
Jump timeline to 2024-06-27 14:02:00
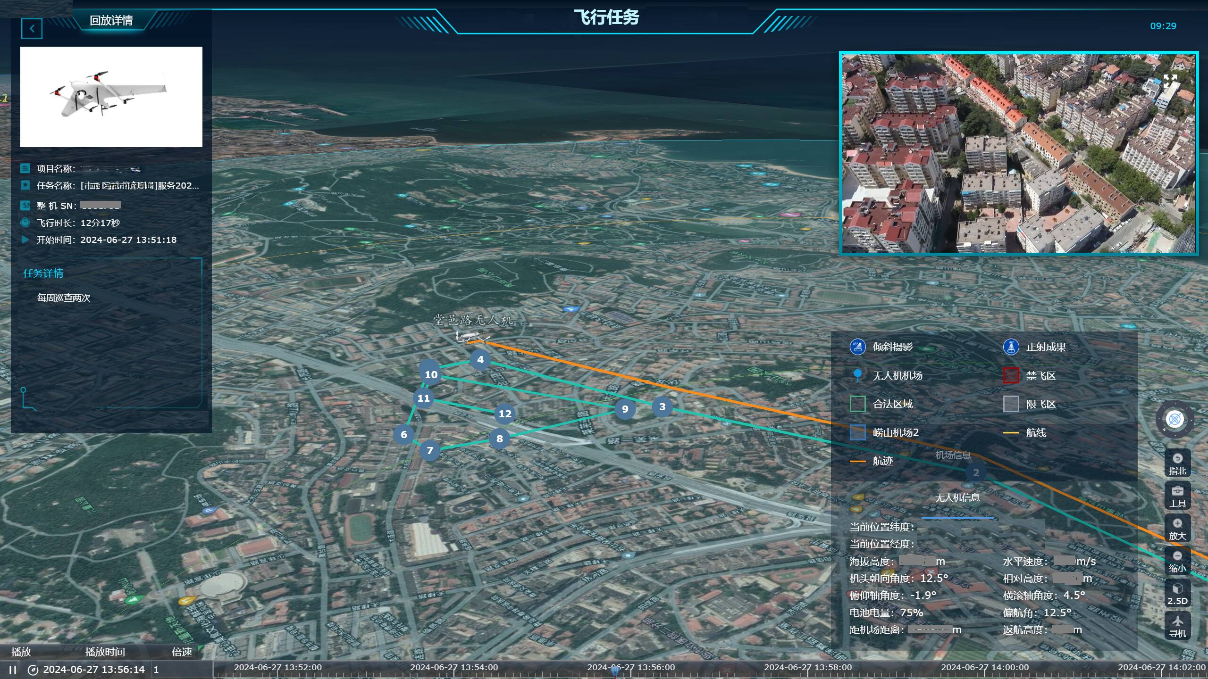point(1162,667)
